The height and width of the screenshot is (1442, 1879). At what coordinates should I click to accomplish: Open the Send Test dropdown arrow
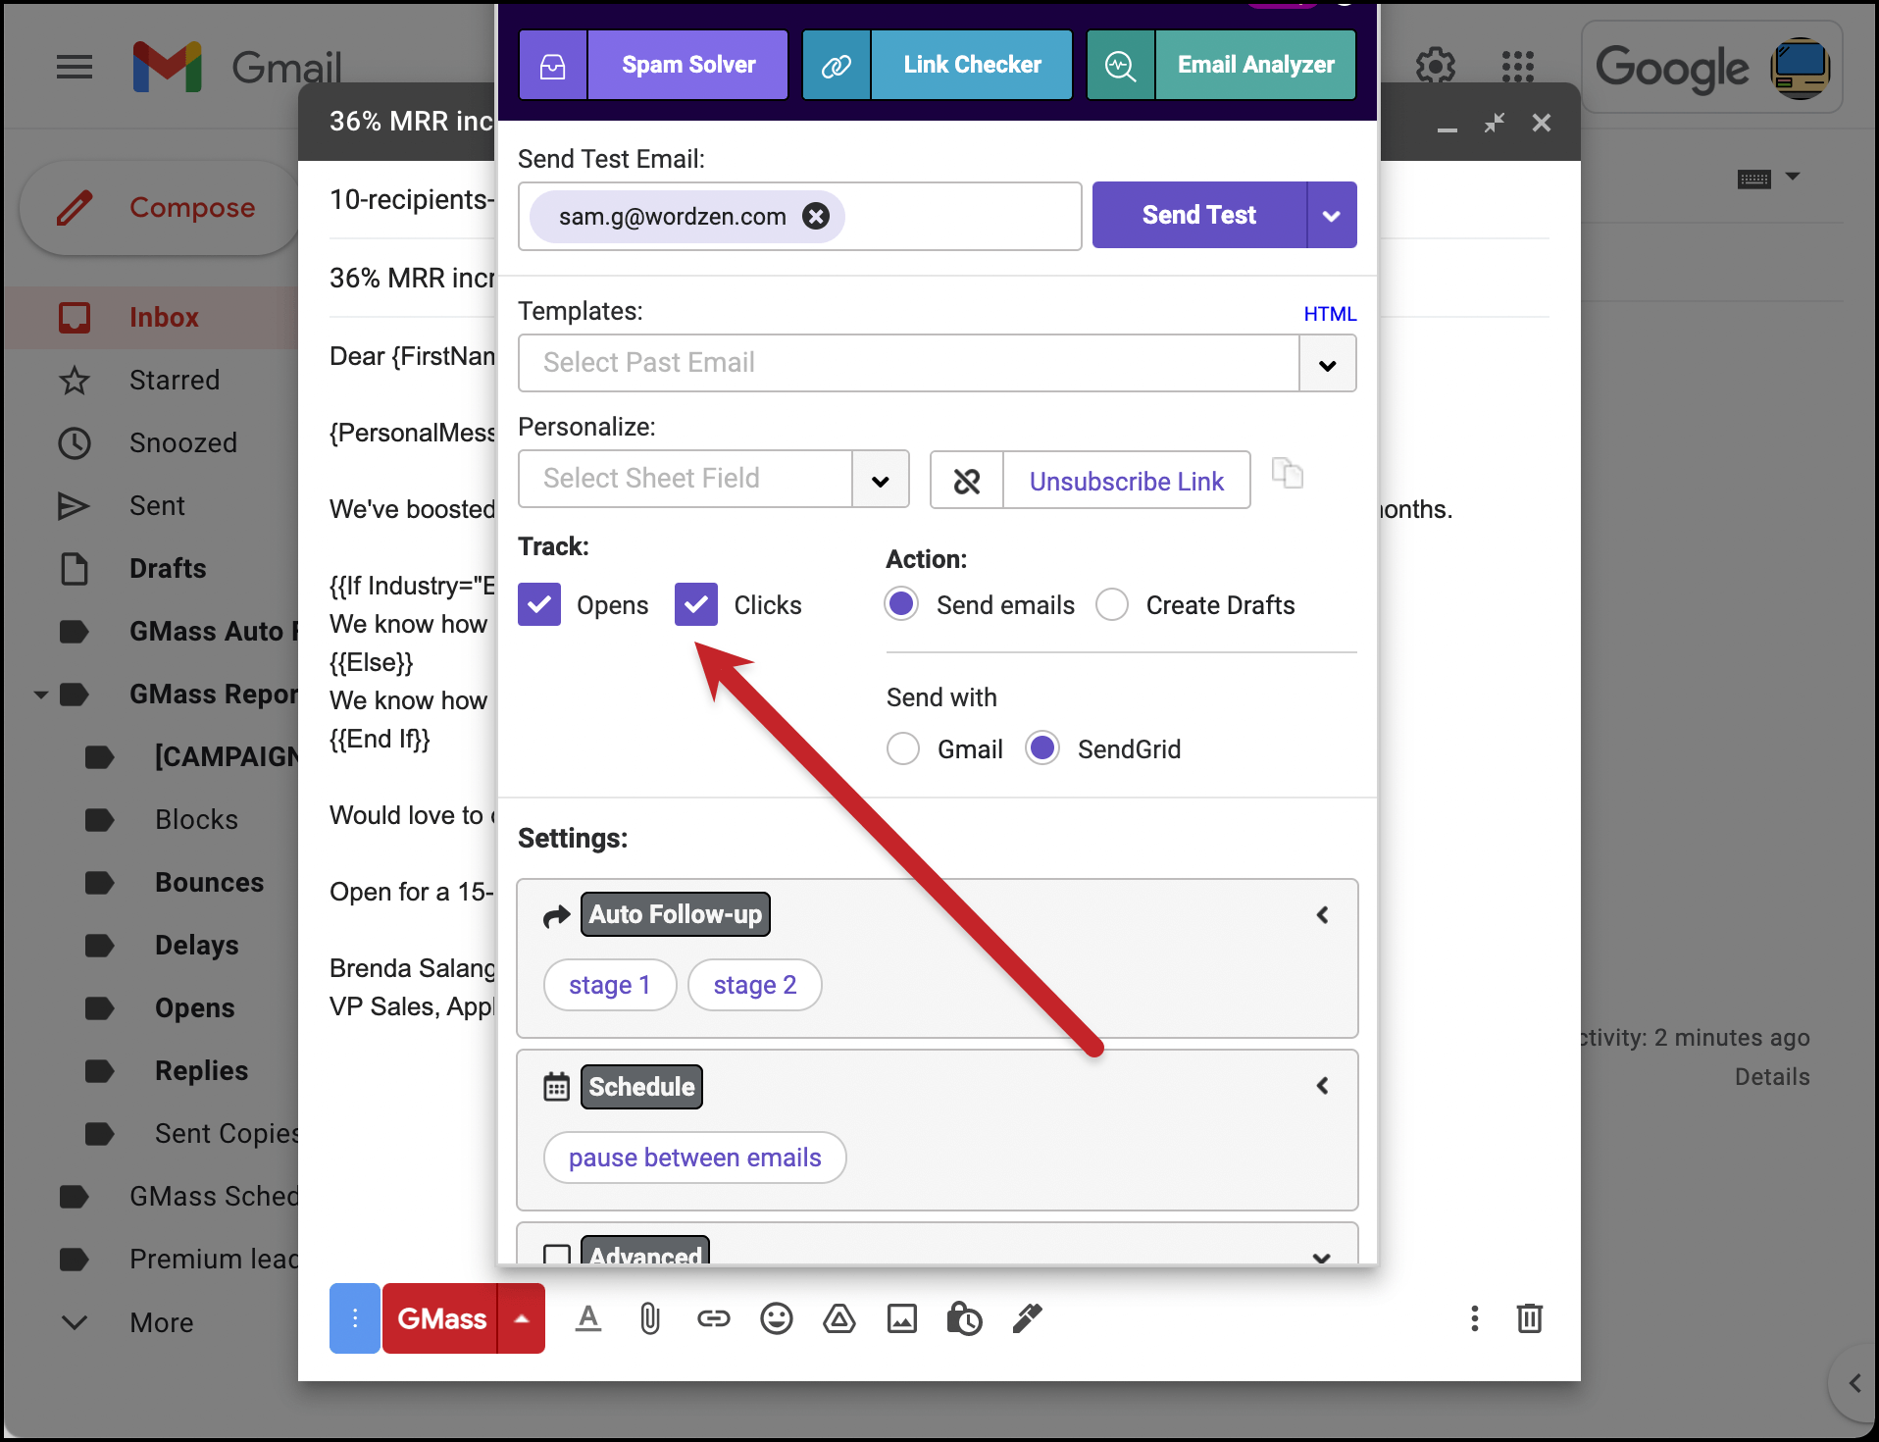tap(1332, 215)
